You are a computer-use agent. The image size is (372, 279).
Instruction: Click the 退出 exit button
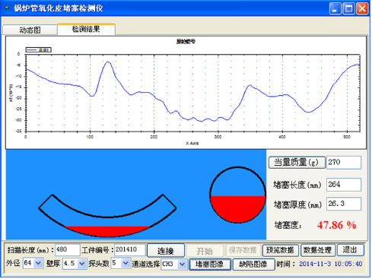[x=350, y=250]
